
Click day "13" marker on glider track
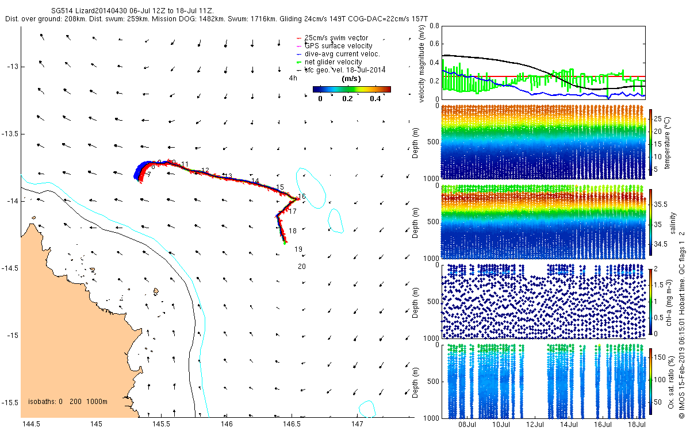tap(228, 176)
